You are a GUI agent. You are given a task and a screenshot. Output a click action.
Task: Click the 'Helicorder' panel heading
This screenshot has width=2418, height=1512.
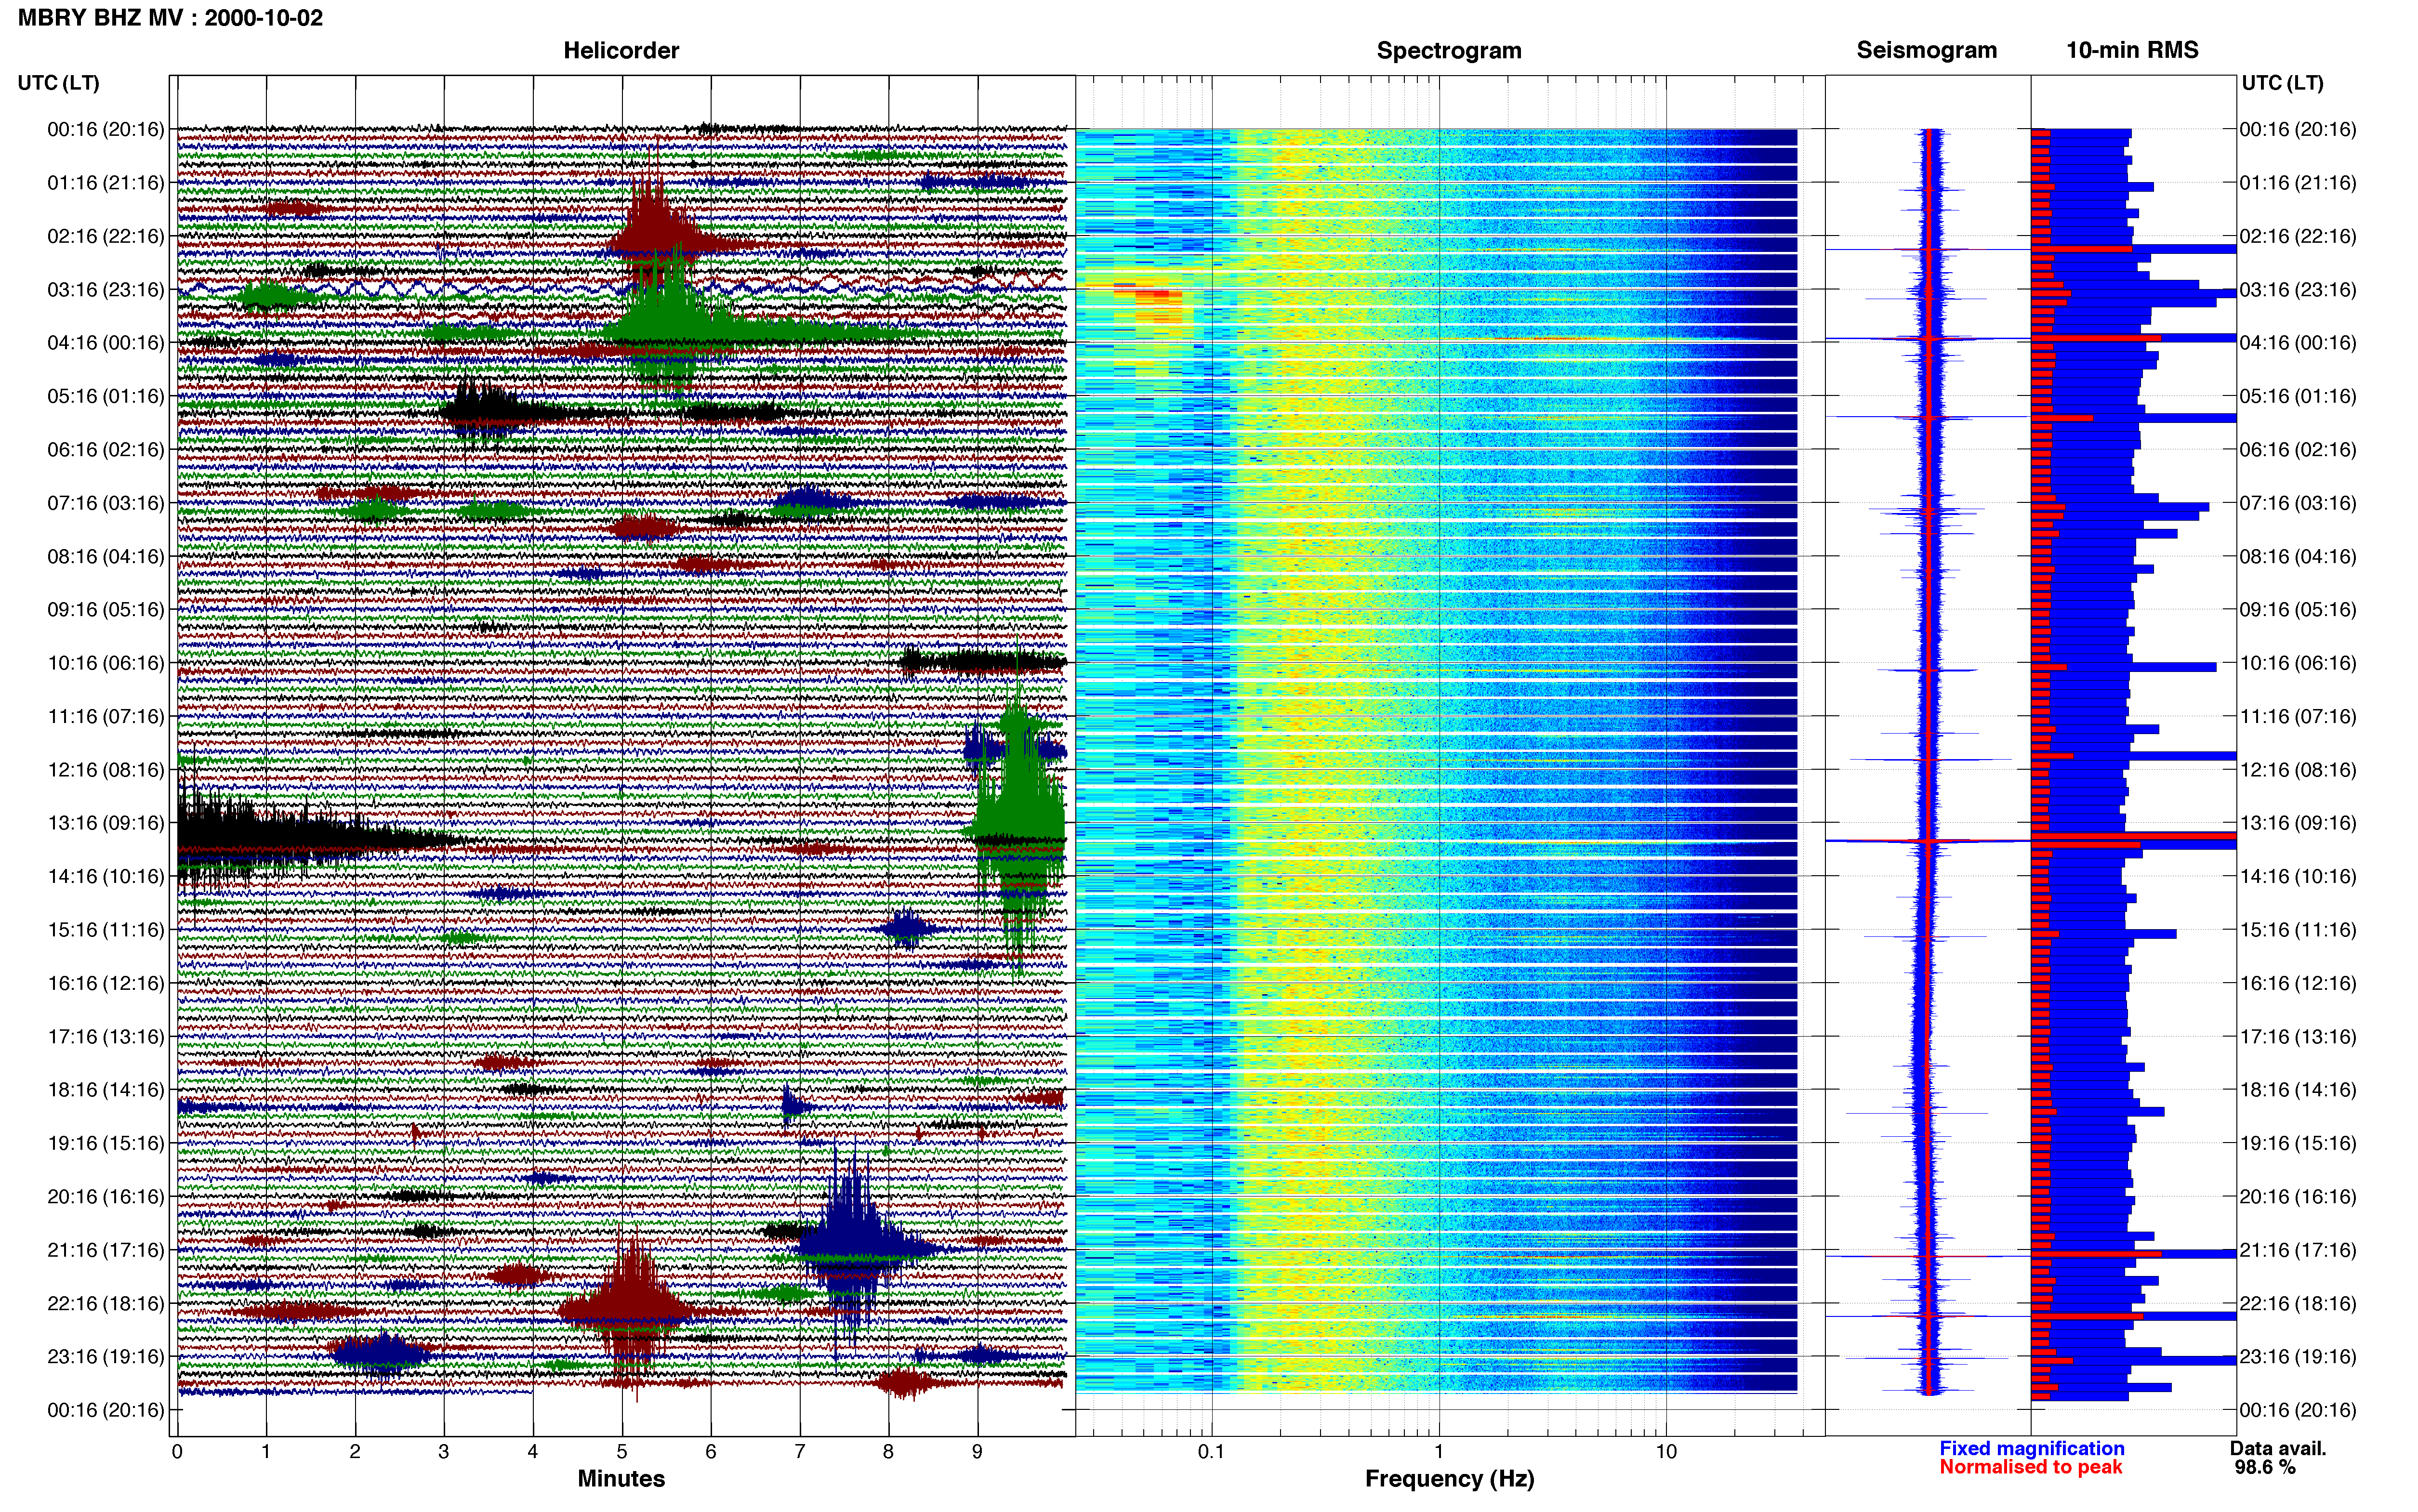pyautogui.click(x=621, y=51)
